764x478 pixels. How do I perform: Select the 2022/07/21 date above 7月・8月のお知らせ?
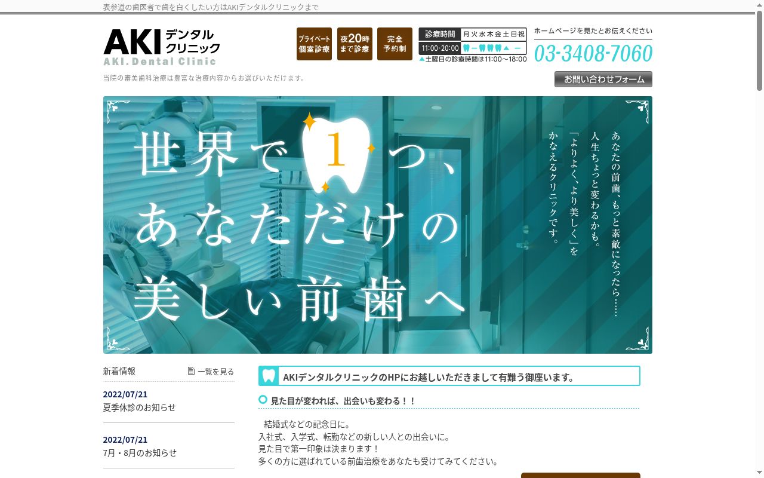point(125,440)
